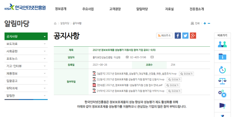Image resolution: width=237 pixels, height=117 pixels.
Task: Click the 바로가기 panel header
Action: pos(223,35)
